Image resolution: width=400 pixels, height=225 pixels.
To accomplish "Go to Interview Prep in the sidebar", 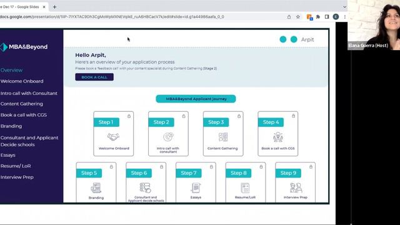I will [x=17, y=177].
